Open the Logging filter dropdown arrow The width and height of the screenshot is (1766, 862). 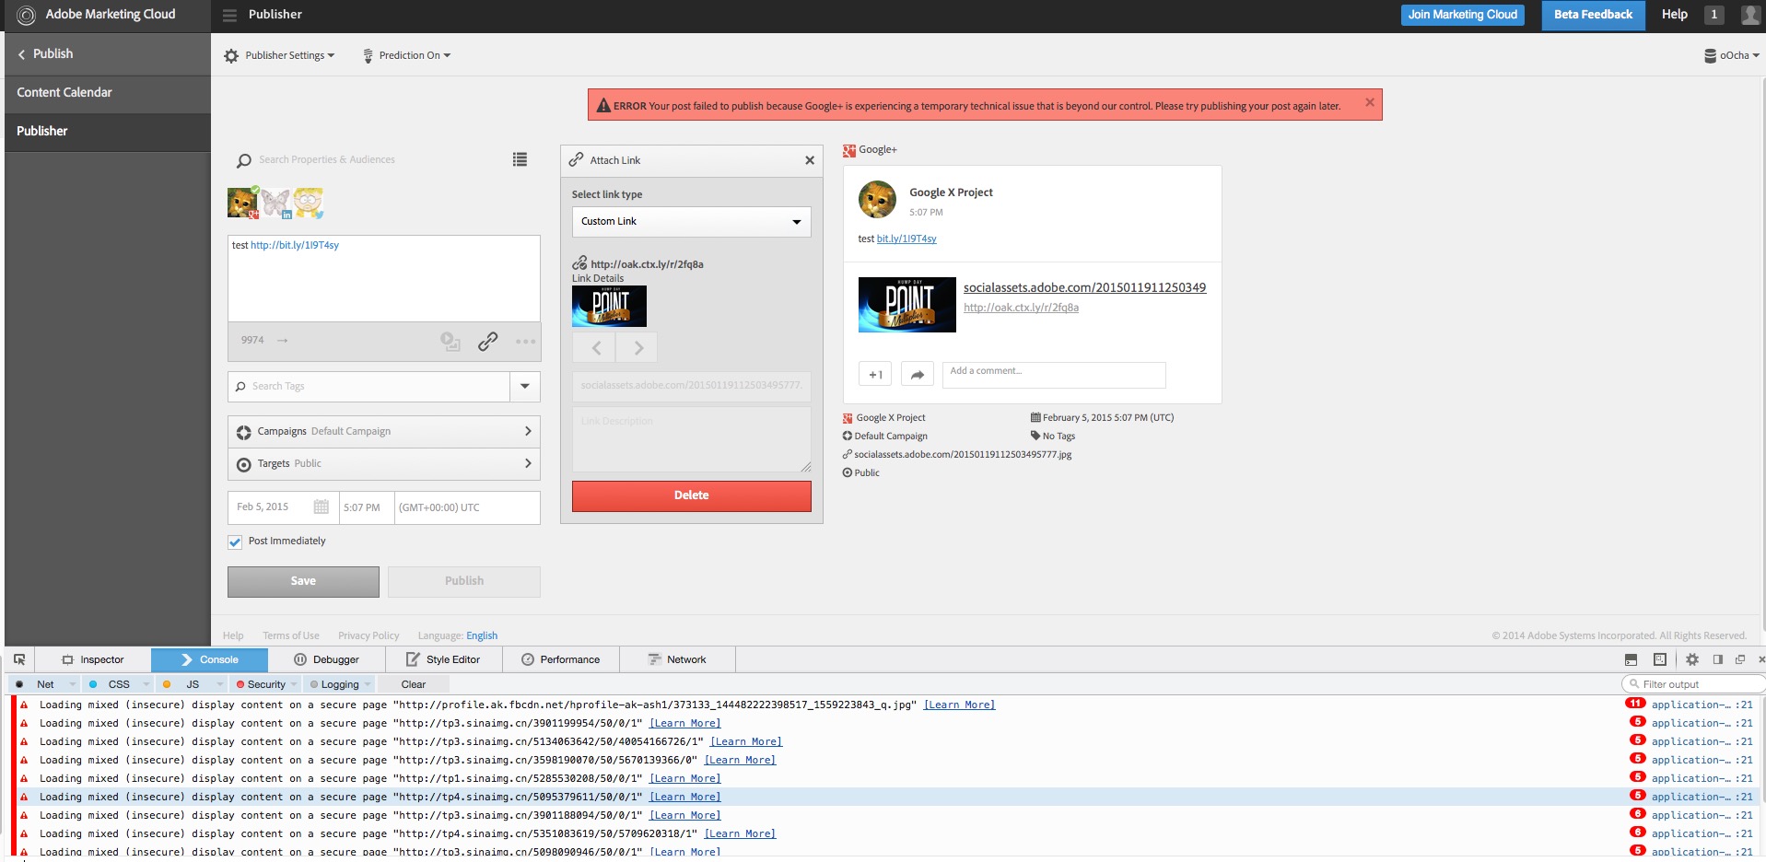coord(368,684)
